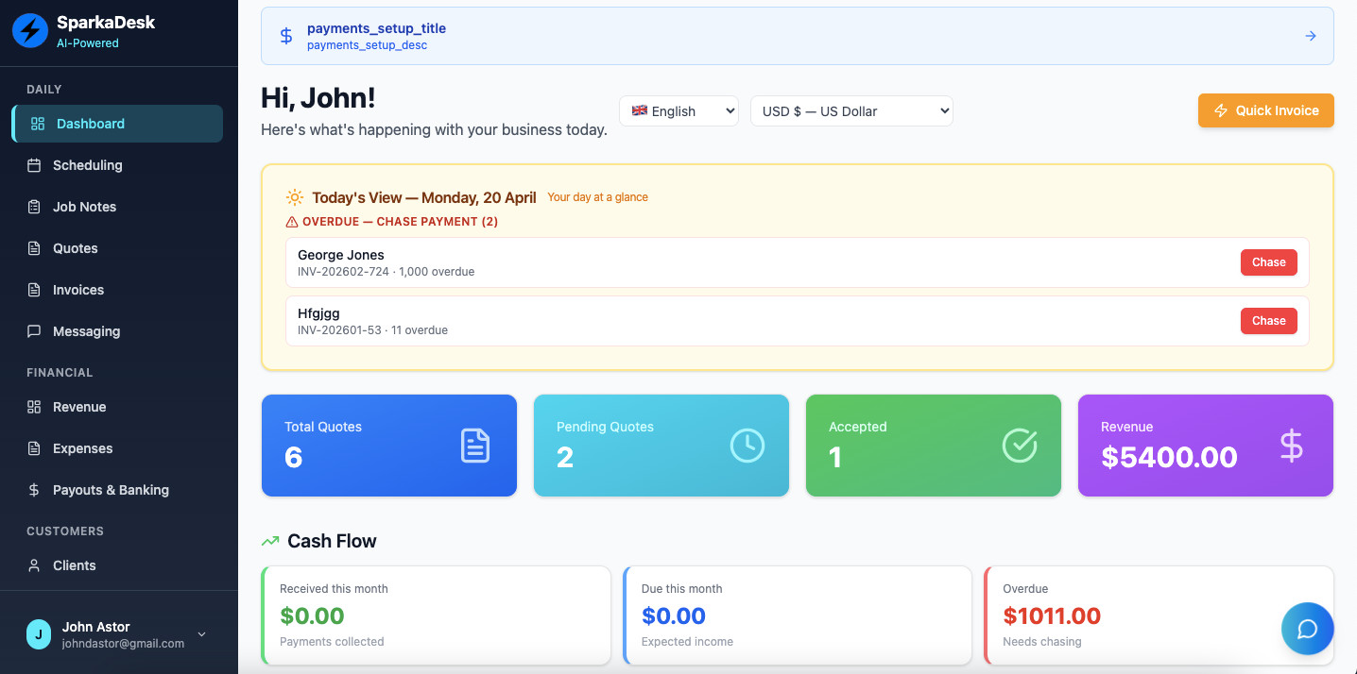Viewport: 1357px width, 674px height.
Task: Open the USD $ — US Dollar currency dropdown
Action: (851, 110)
